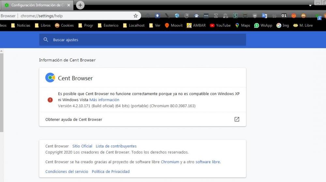Click the search magnifier in settings bar
The height and width of the screenshot is (182, 326).
coord(46,40)
